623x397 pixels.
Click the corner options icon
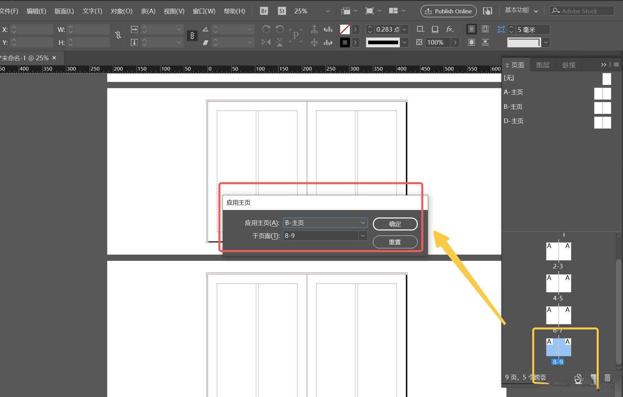click(420, 29)
